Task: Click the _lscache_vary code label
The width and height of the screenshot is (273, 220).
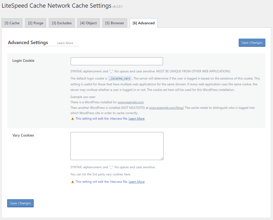Action: [120, 78]
